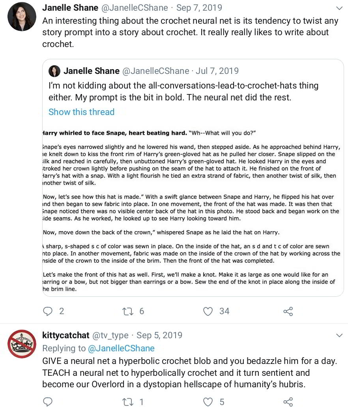This screenshot has height=407, width=348.
Task: Like kittycatchat's tweet with 5 likes
Action: (208, 402)
